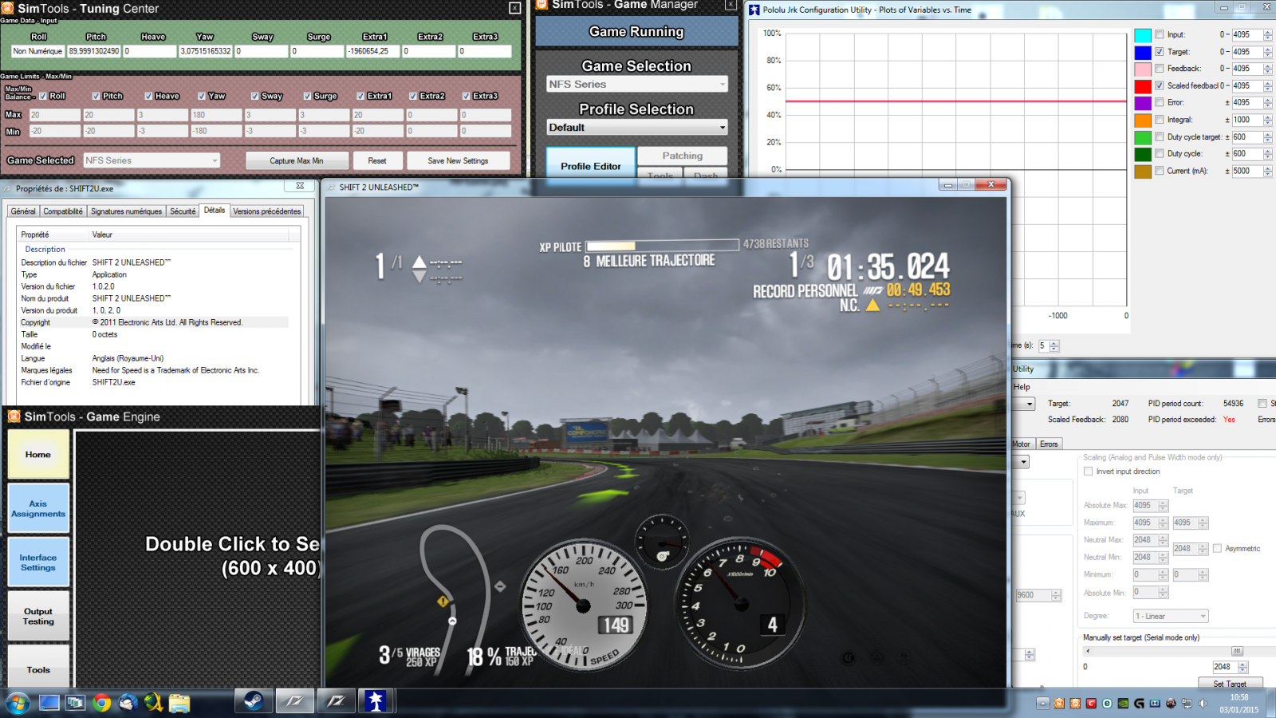Enable Feedback plot checkbox

tap(1160, 69)
